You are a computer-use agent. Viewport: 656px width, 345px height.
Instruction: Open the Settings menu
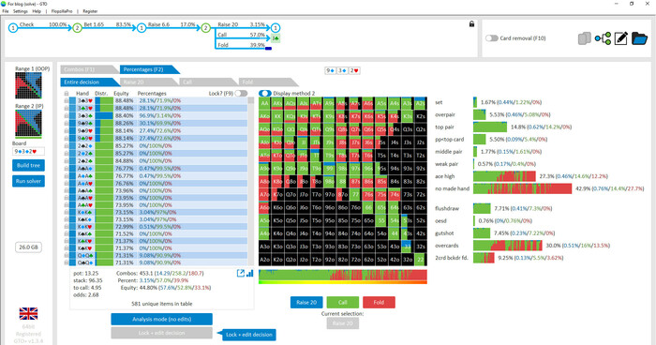pyautogui.click(x=21, y=11)
